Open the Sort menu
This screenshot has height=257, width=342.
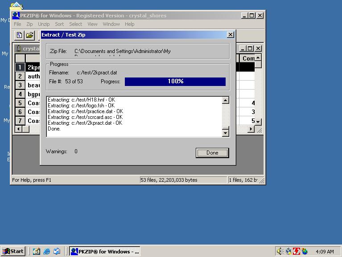point(59,24)
